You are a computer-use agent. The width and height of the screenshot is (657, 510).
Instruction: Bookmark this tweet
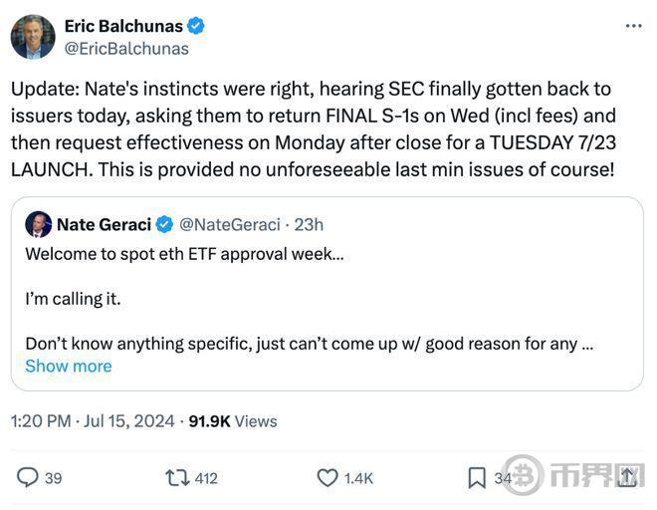[477, 478]
